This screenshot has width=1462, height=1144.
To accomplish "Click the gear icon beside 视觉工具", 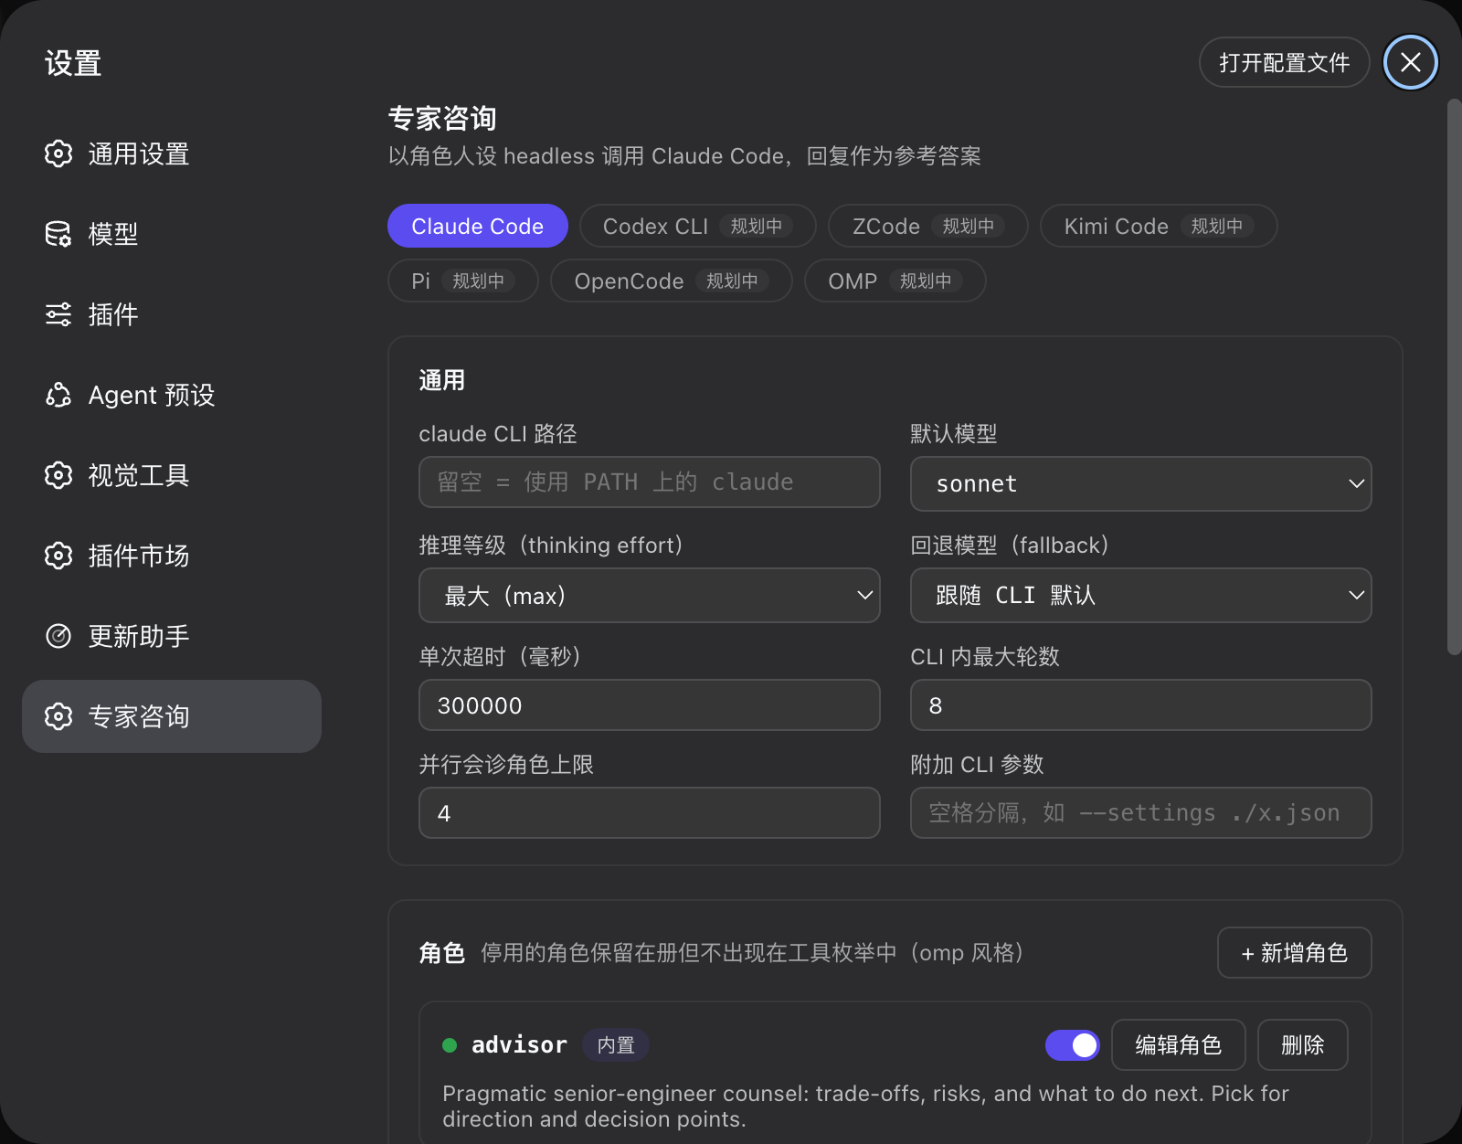I will [58, 475].
